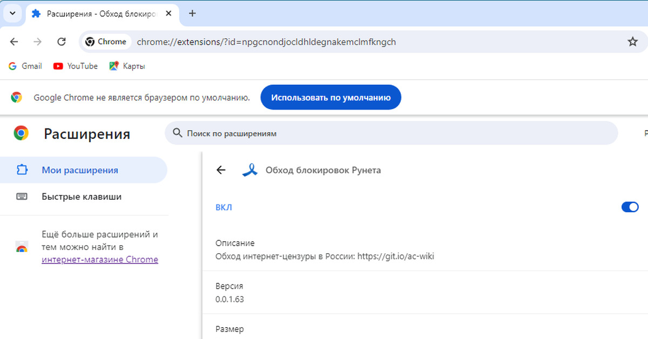Reload the current page
The width and height of the screenshot is (648, 339).
pyautogui.click(x=62, y=42)
